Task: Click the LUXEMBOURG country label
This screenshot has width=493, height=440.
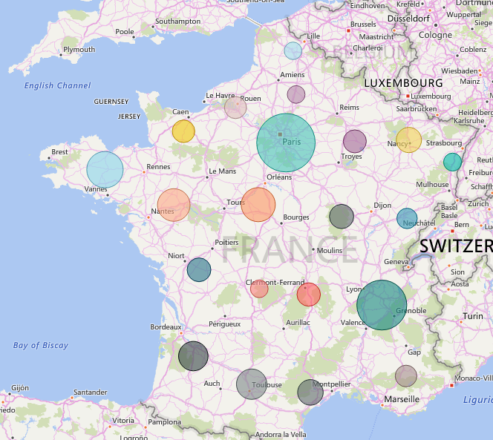Action: pyautogui.click(x=404, y=83)
